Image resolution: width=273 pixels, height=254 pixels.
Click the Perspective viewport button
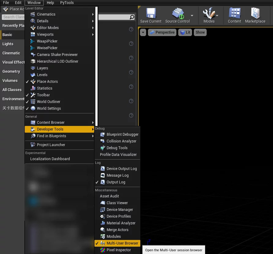162,32
